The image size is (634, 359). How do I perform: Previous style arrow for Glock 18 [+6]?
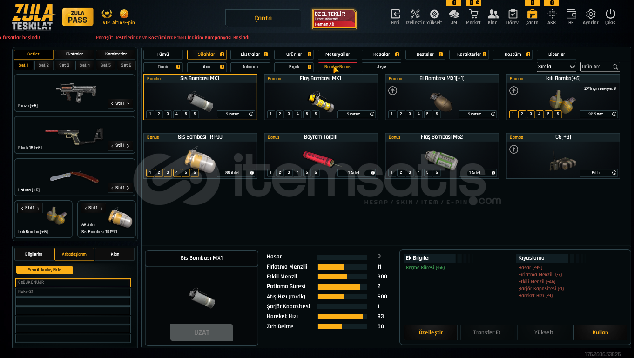coord(112,145)
